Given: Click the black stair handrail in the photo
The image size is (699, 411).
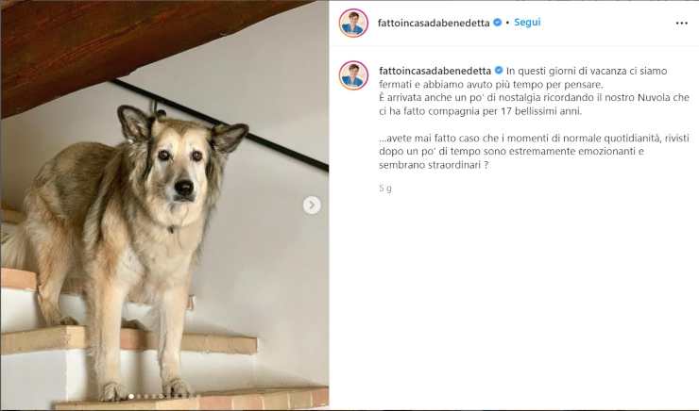Looking at the screenshot, I should [223, 123].
